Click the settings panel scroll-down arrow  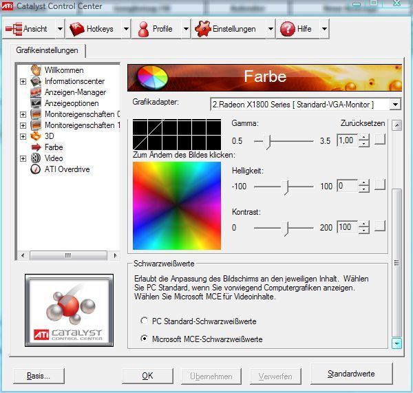[x=396, y=343]
